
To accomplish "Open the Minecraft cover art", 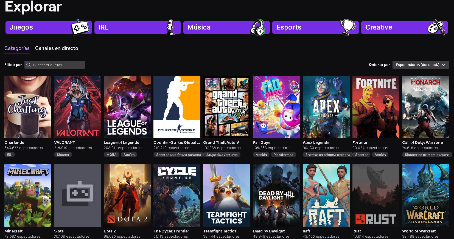I will (28, 195).
